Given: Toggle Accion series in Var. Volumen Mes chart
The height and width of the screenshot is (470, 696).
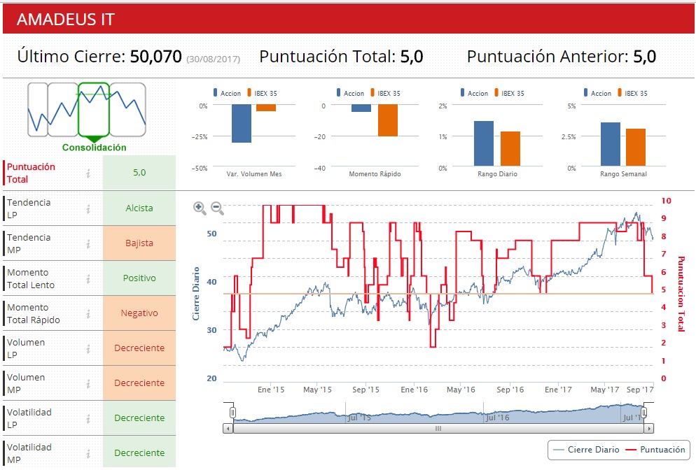Looking at the screenshot, I should click(x=227, y=93).
